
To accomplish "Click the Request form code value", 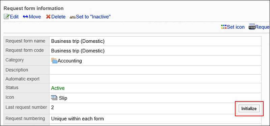I will (78, 51).
